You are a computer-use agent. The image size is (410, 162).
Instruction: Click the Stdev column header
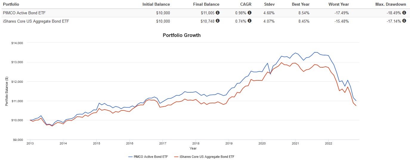(x=269, y=4)
